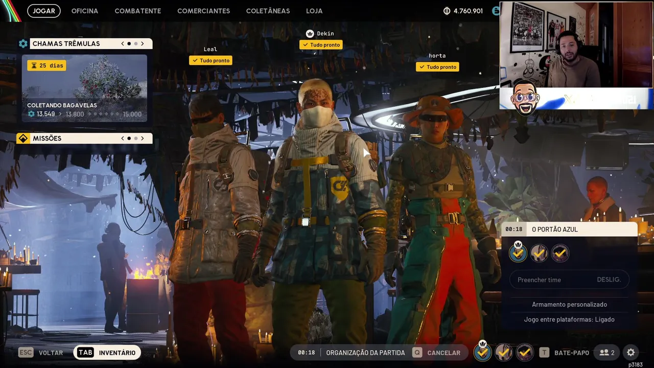This screenshot has width=654, height=368.
Task: Click the 15.000 goal value
Action: point(132,114)
